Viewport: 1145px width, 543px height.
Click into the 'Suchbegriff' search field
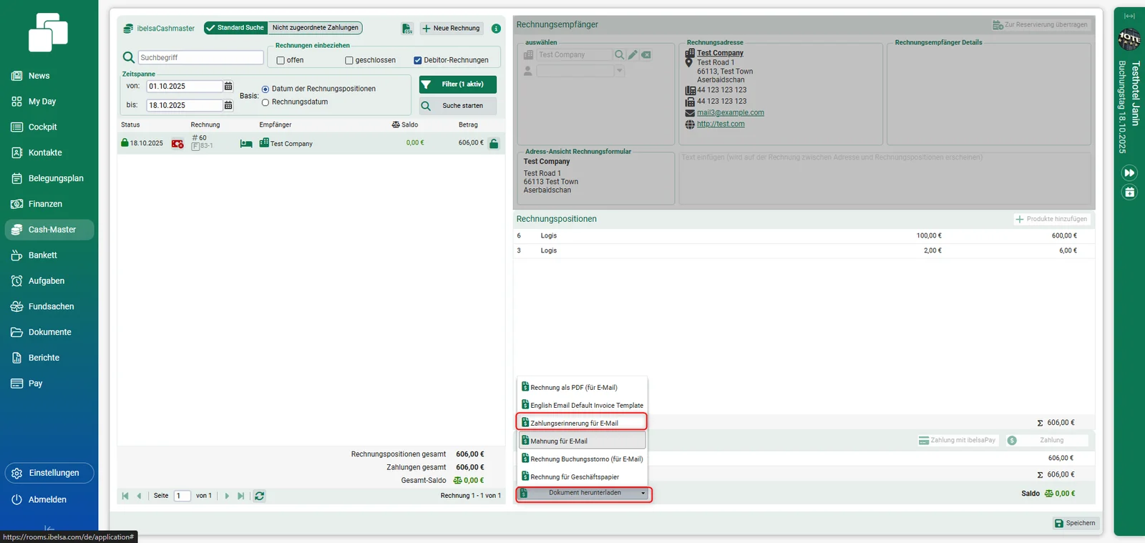(201, 57)
